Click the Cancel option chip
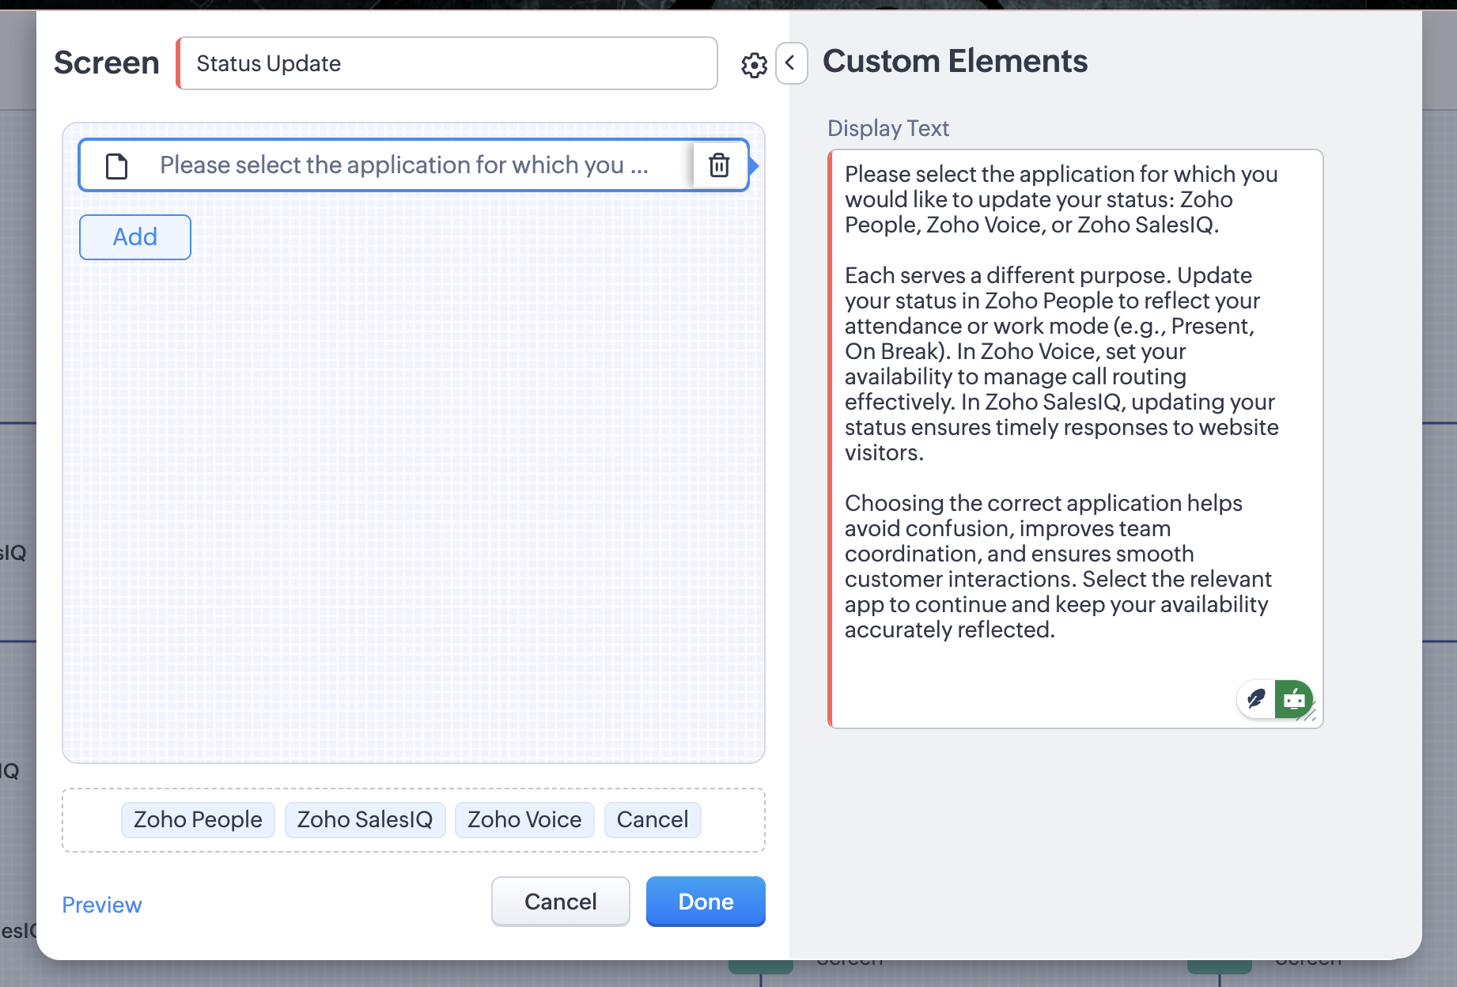The height and width of the screenshot is (987, 1457). pyautogui.click(x=653, y=819)
